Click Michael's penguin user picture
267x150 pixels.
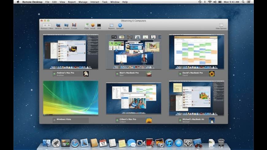tap(212, 120)
